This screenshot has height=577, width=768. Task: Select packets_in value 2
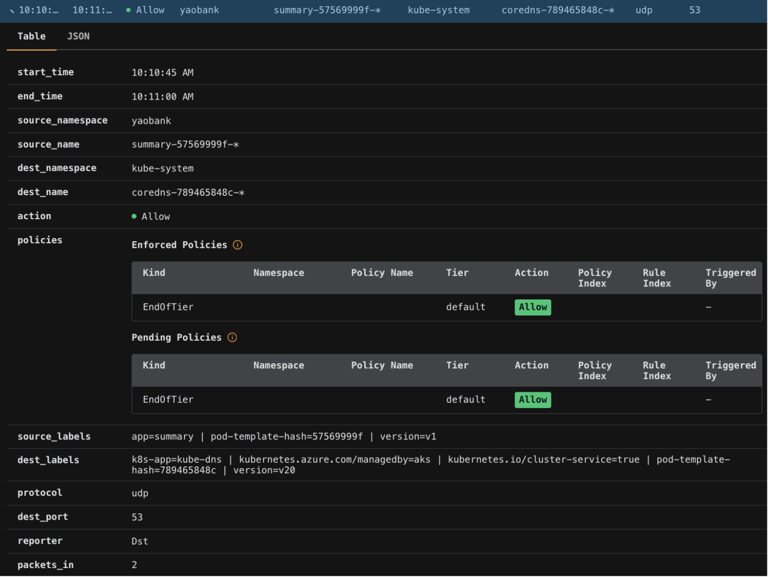click(134, 564)
